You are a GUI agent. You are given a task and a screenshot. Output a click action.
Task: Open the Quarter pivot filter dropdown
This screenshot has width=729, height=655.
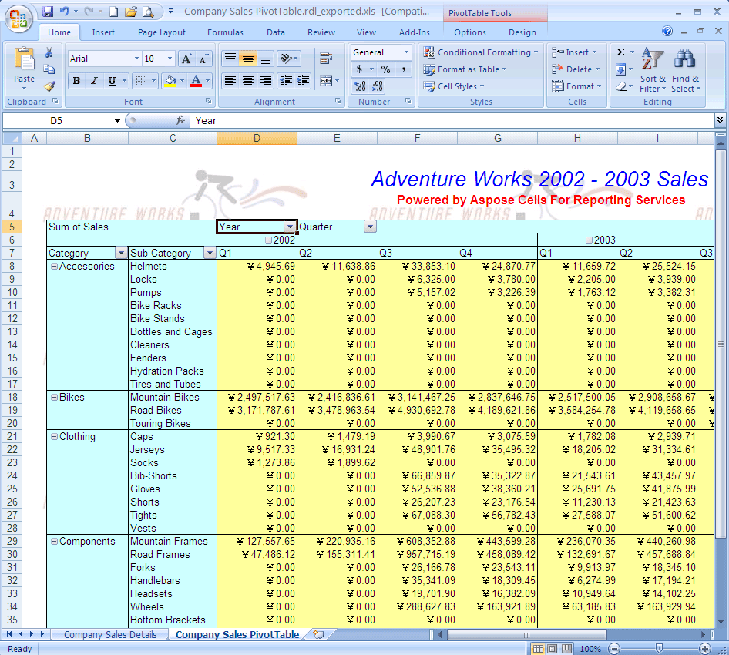tap(370, 227)
